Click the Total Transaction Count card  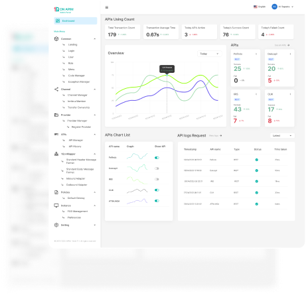[123, 32]
